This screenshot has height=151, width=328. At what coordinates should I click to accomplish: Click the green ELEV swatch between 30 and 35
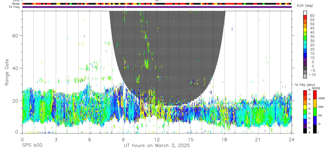(305, 39)
